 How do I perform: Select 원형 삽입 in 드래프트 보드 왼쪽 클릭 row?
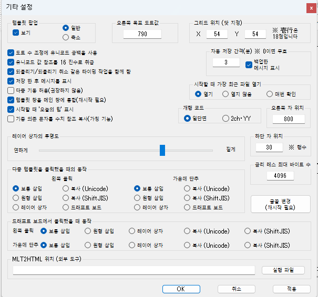(88, 231)
